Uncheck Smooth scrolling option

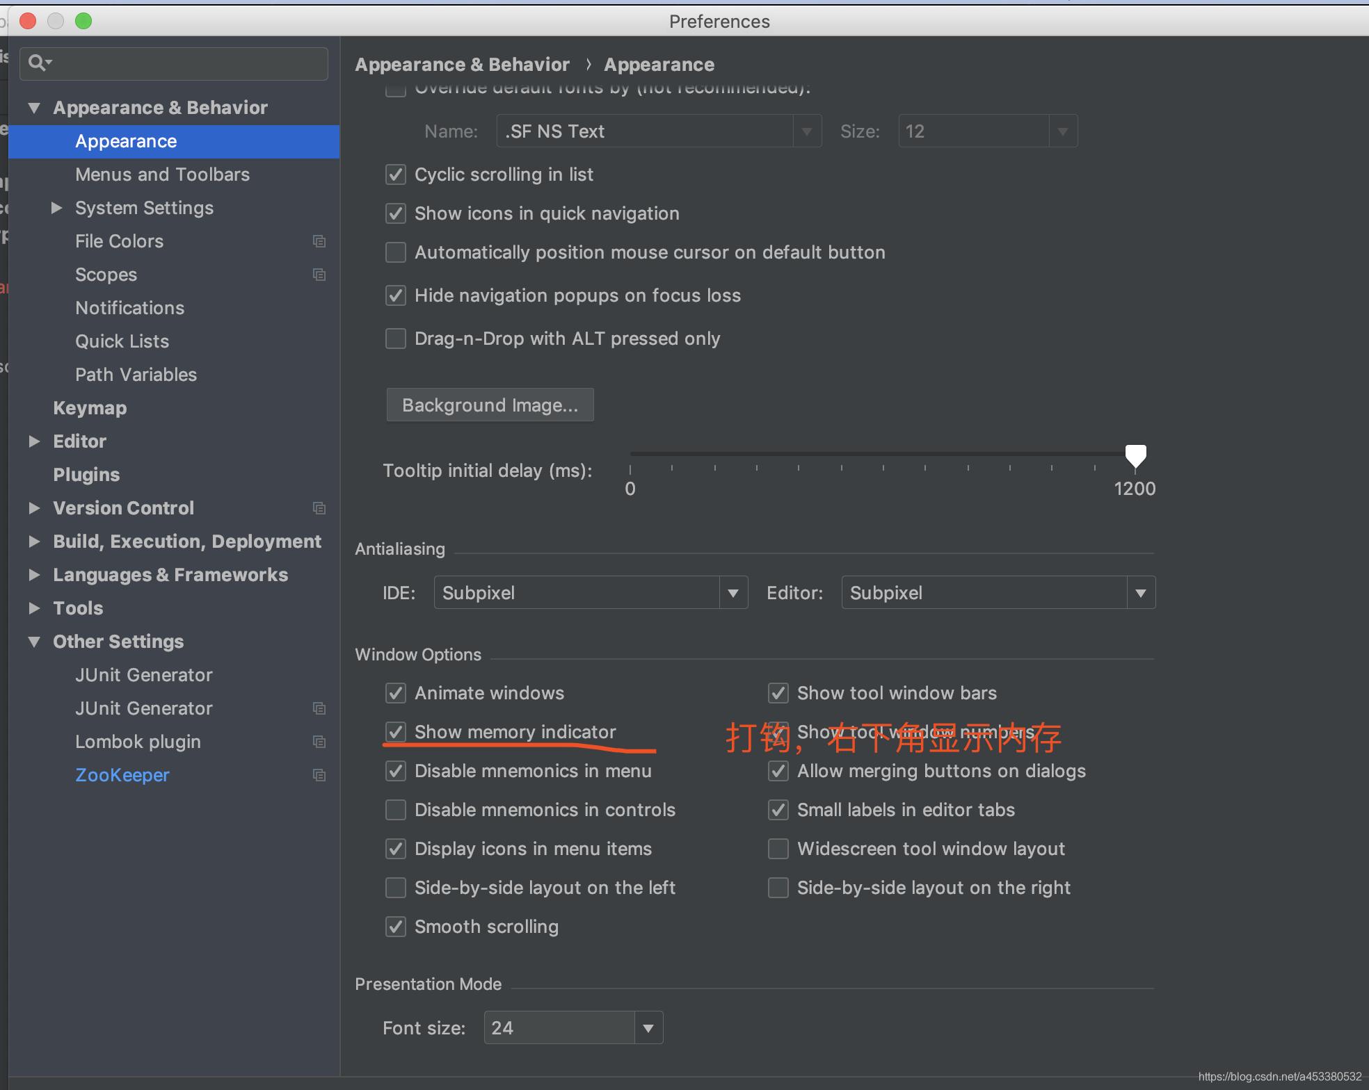click(x=396, y=927)
